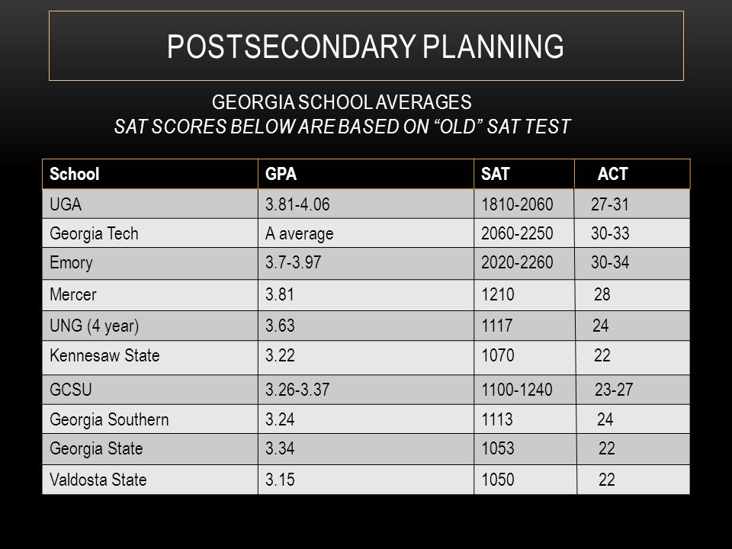Click Georgia Tech's ACT range 30-33
This screenshot has height=549, width=732.
pos(632,233)
